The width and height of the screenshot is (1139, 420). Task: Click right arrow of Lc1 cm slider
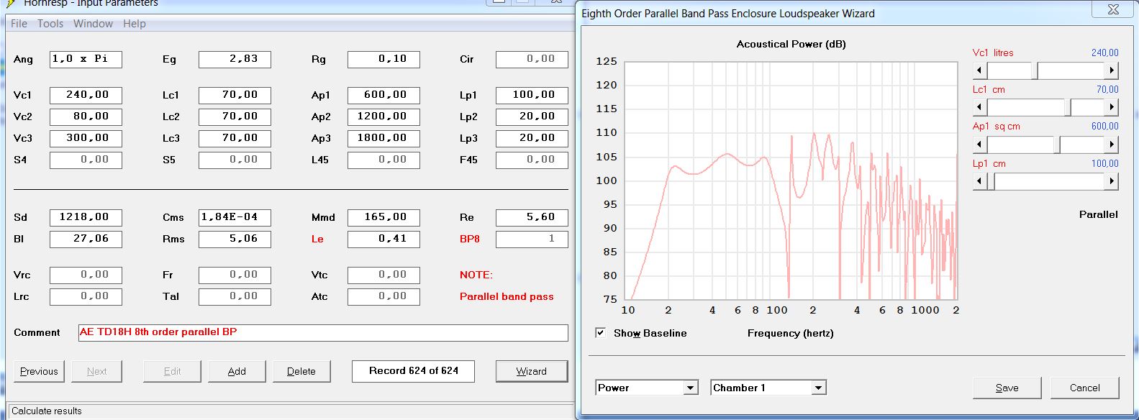(1112, 107)
